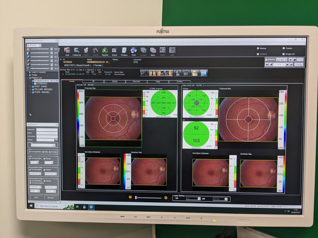Click the Clear button in Patient Search

(36, 197)
